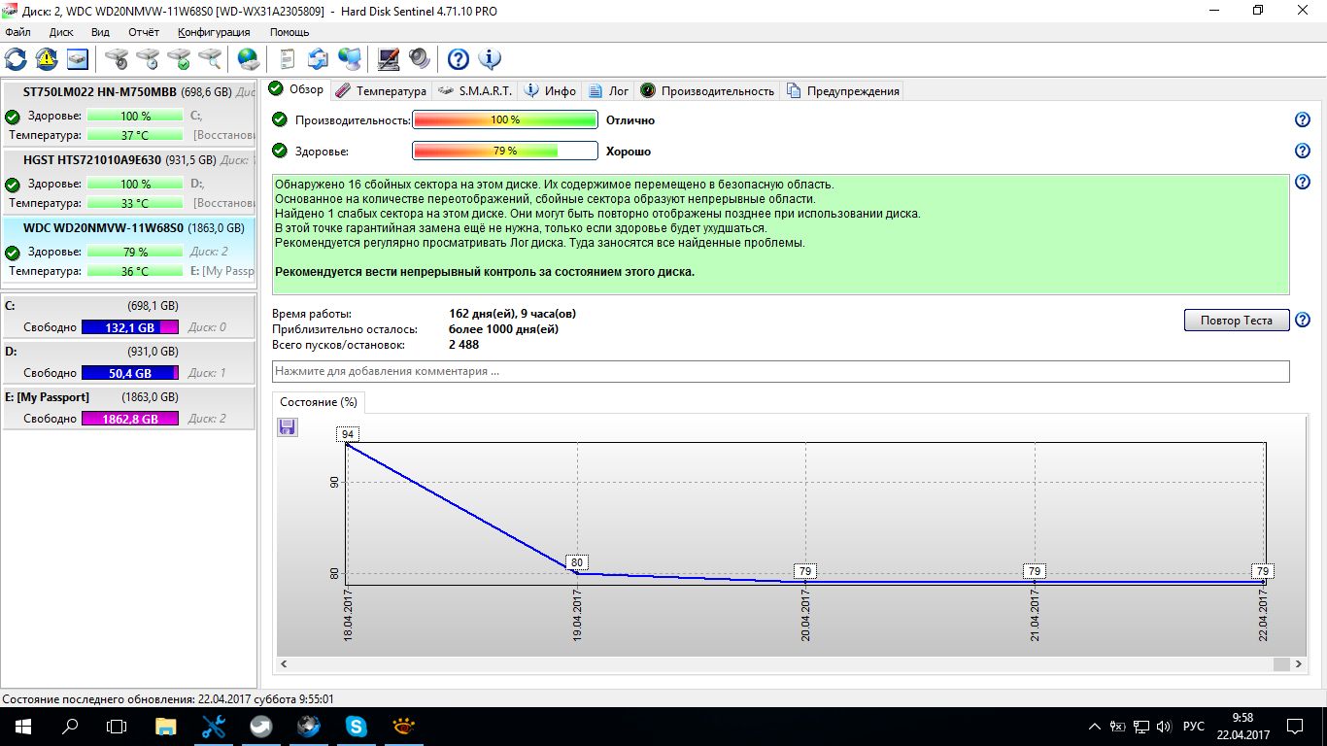Click the disk with clock test icon
1327x746 pixels.
pos(148,59)
